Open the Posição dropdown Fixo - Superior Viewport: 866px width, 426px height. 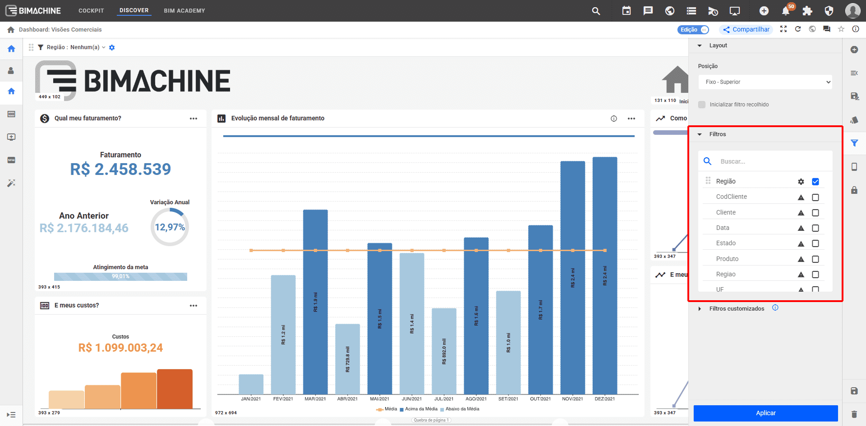pos(765,82)
